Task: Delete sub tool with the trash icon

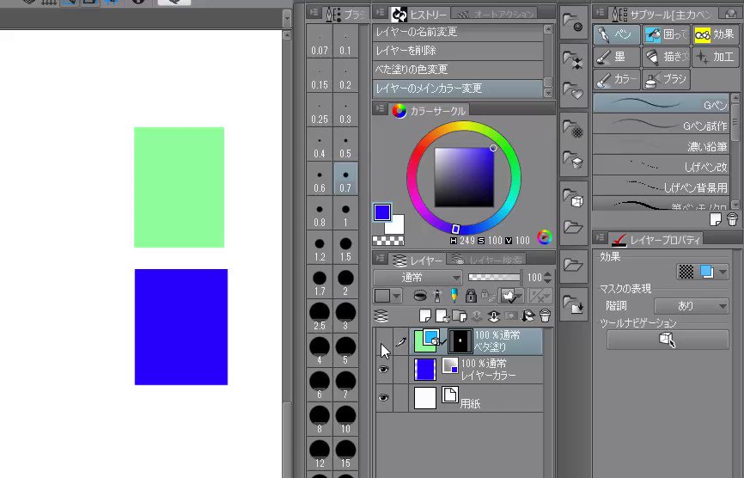Action: 732,219
